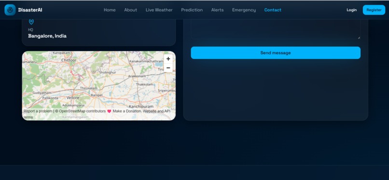The height and width of the screenshot is (180, 389).
Task: Open Report a problem map link
Action: click(38, 111)
